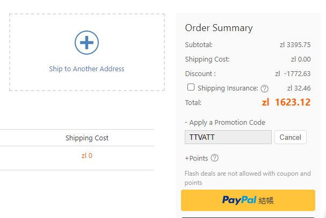Cancel the applied promotion code

coord(290,137)
